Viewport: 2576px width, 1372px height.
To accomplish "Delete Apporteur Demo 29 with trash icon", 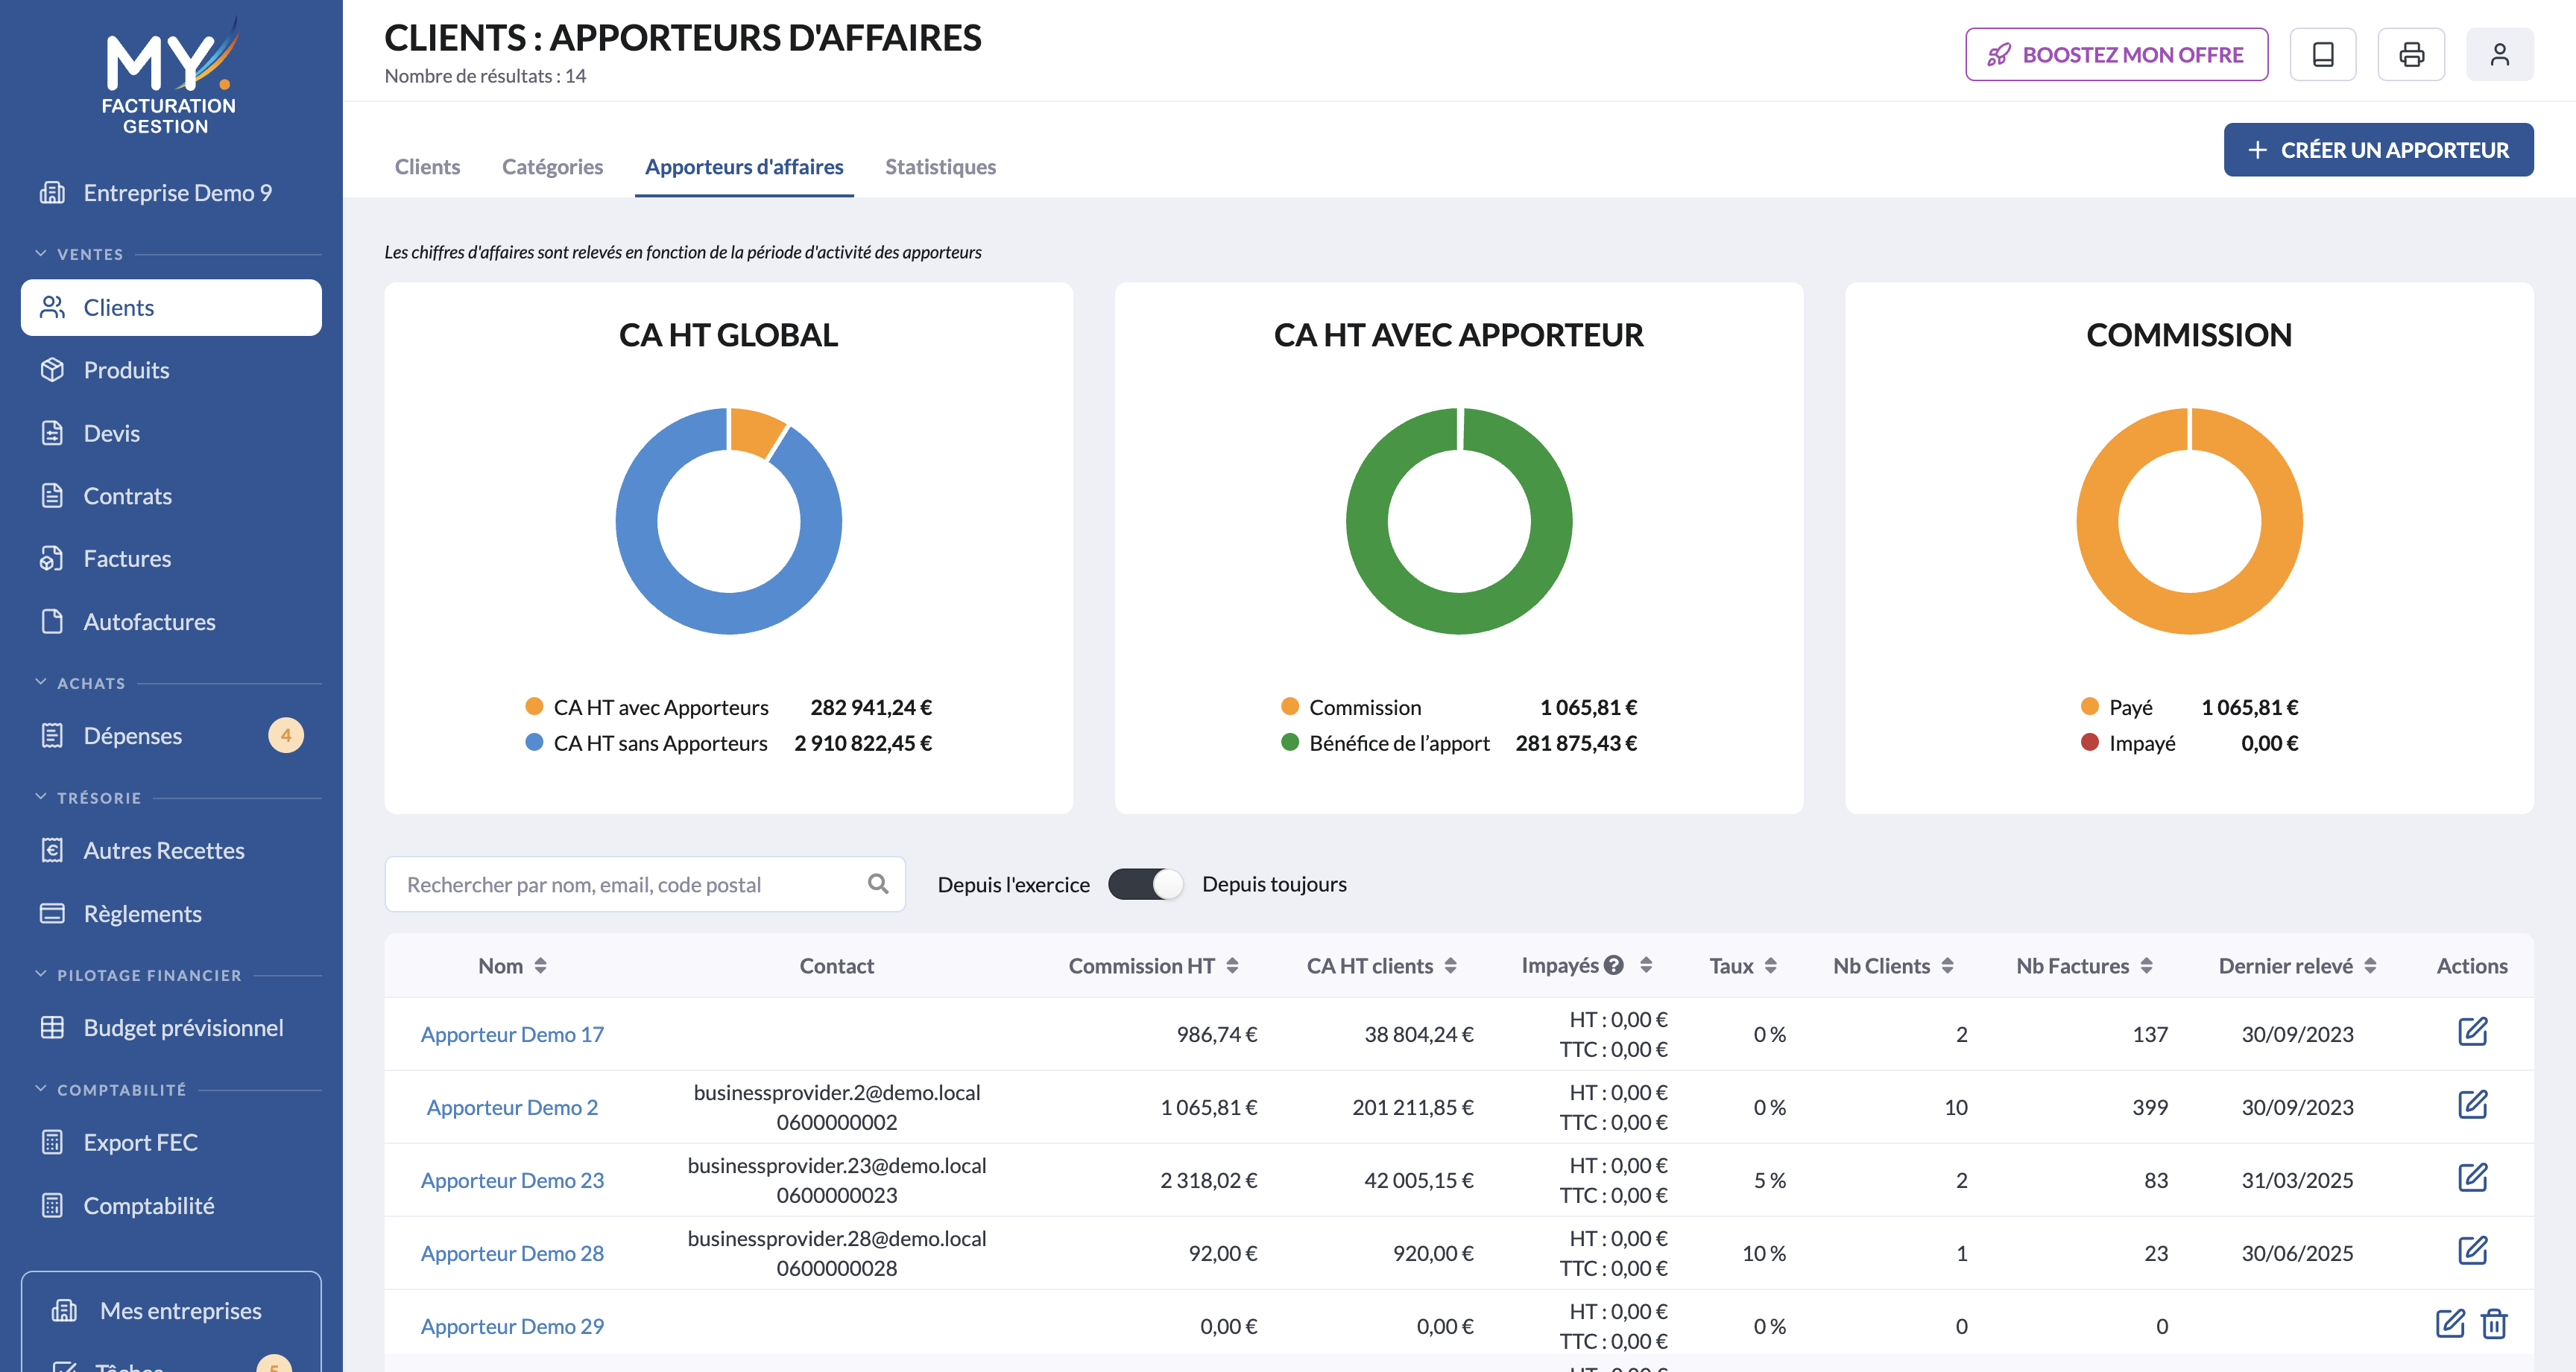I will [2495, 1323].
